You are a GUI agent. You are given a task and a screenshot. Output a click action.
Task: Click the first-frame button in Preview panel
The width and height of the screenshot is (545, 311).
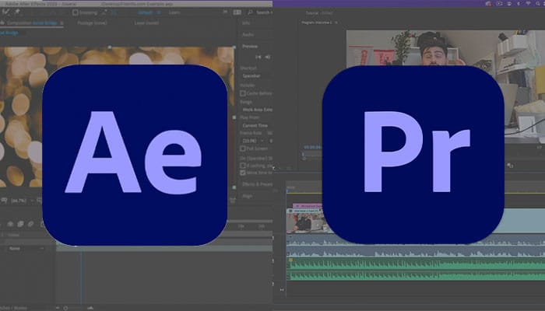258,57
